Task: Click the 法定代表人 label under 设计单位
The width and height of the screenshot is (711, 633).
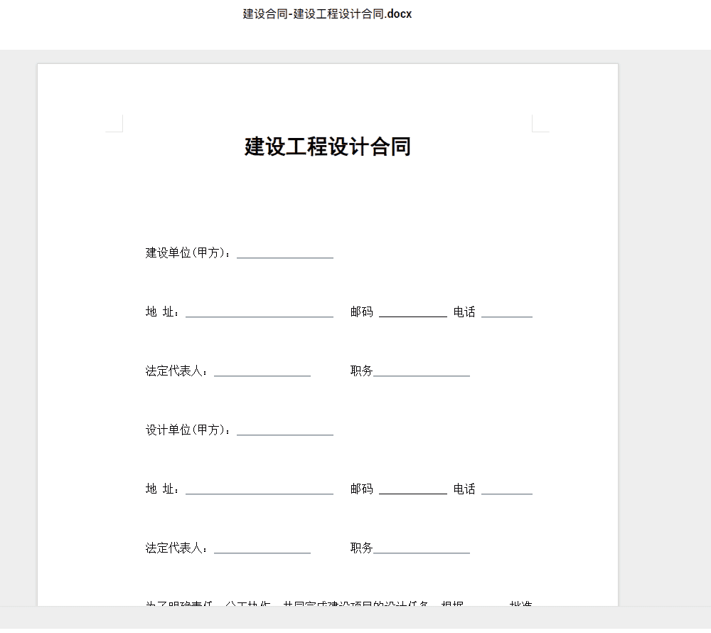Action: click(176, 548)
